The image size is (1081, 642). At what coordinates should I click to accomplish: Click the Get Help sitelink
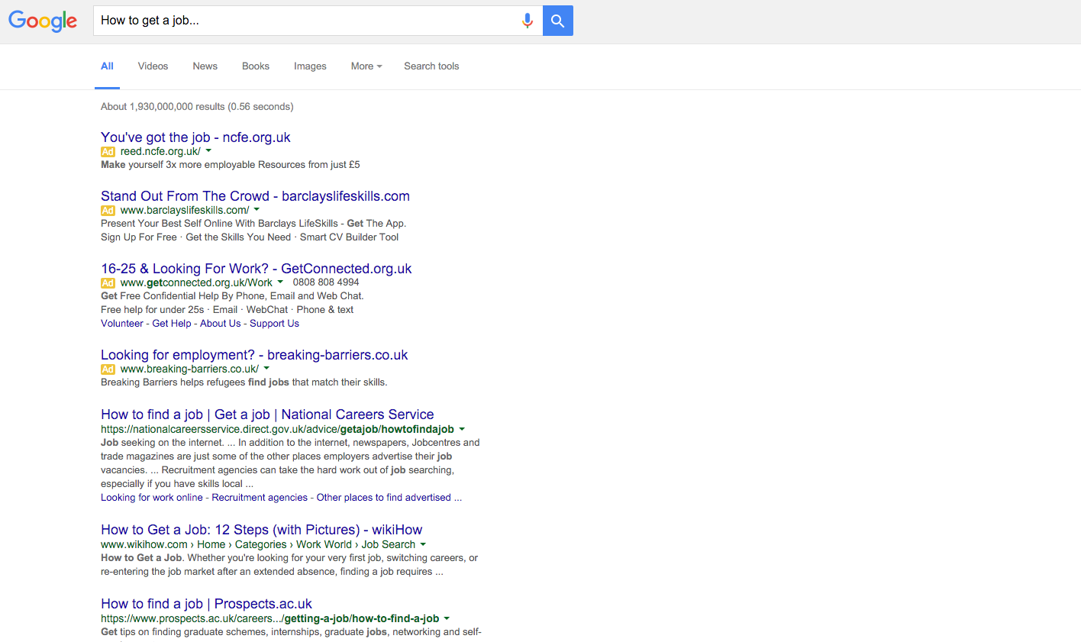172,324
